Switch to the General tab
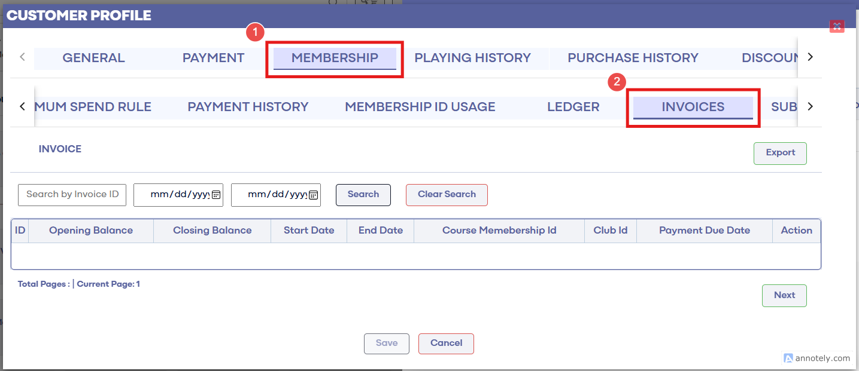 pyautogui.click(x=93, y=58)
